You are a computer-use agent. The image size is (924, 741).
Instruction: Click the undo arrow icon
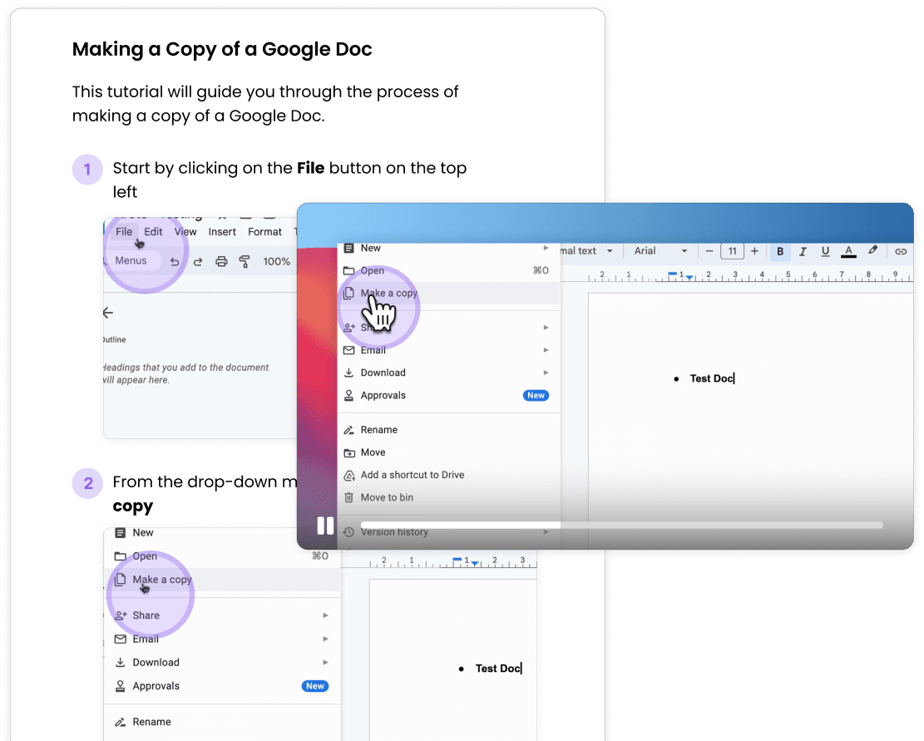[175, 262]
